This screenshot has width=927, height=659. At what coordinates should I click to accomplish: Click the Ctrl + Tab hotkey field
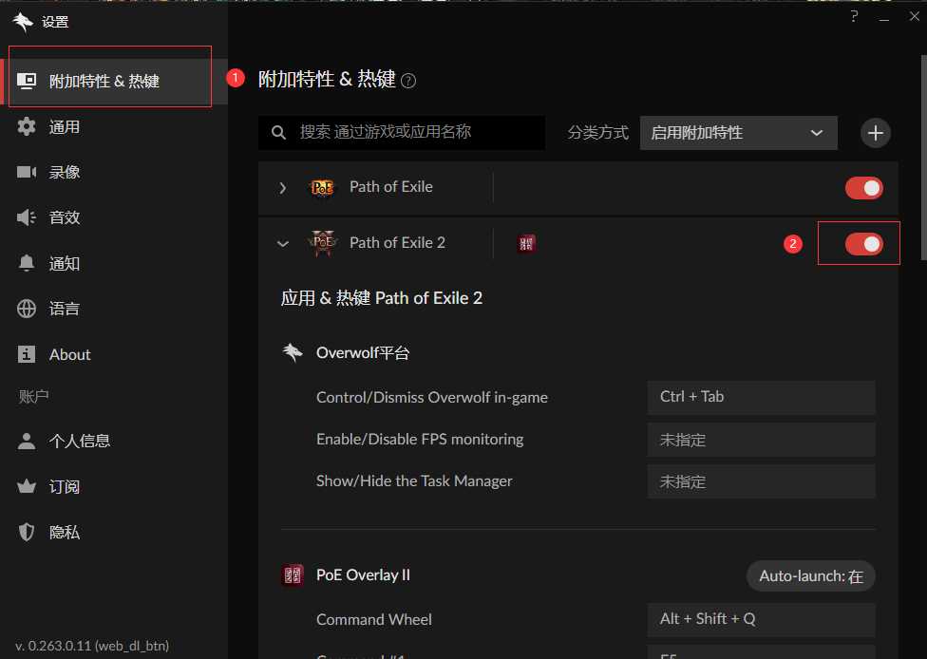(761, 397)
